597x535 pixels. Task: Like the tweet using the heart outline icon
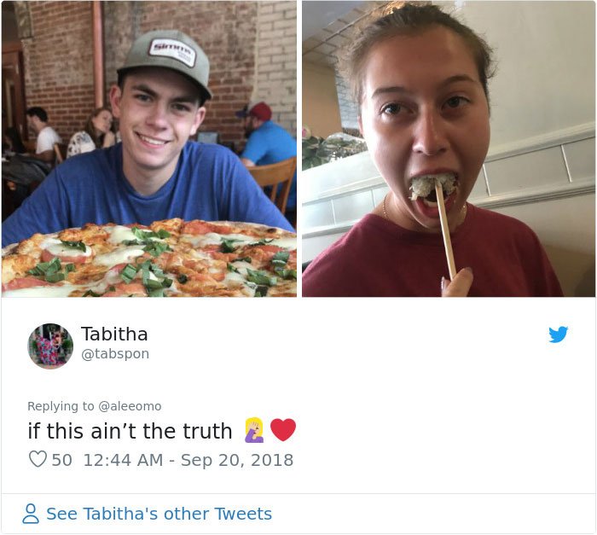click(38, 459)
